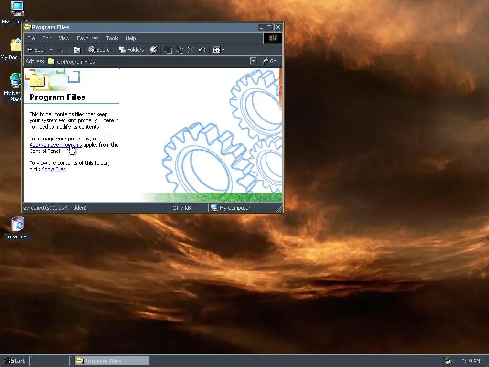Click the Delete X toolbar icon
This screenshot has width=489, height=367.
pyautogui.click(x=191, y=50)
